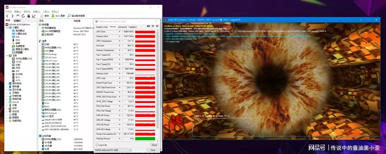Expand the DirectX tree node
The width and height of the screenshot is (386, 154).
[7, 102]
